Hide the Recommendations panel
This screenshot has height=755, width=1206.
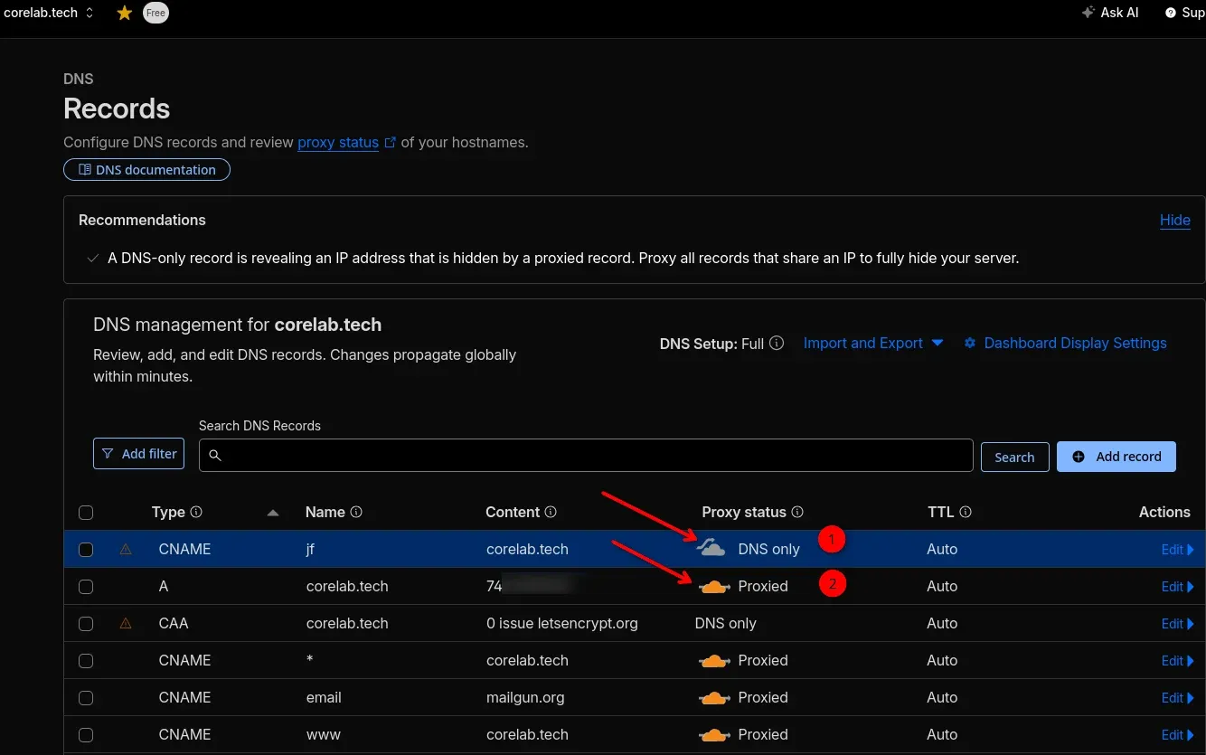click(x=1174, y=220)
